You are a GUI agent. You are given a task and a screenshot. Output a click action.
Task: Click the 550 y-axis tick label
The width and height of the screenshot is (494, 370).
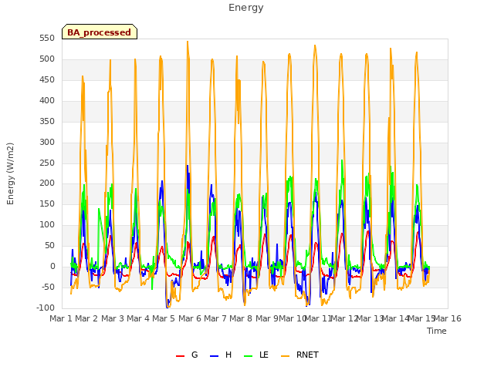click(47, 39)
